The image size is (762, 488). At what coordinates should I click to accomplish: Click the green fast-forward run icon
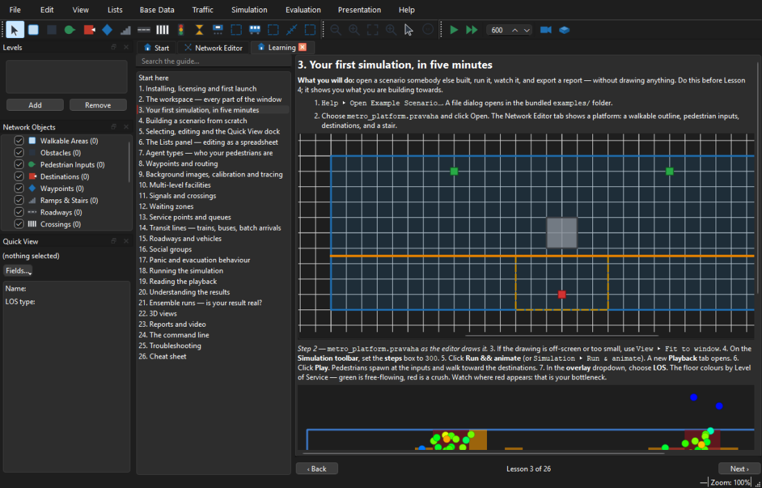click(472, 30)
